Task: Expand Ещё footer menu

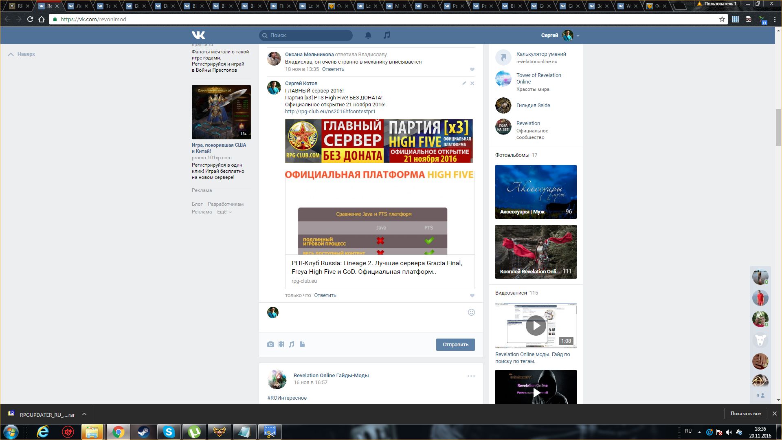Action: 224,212
